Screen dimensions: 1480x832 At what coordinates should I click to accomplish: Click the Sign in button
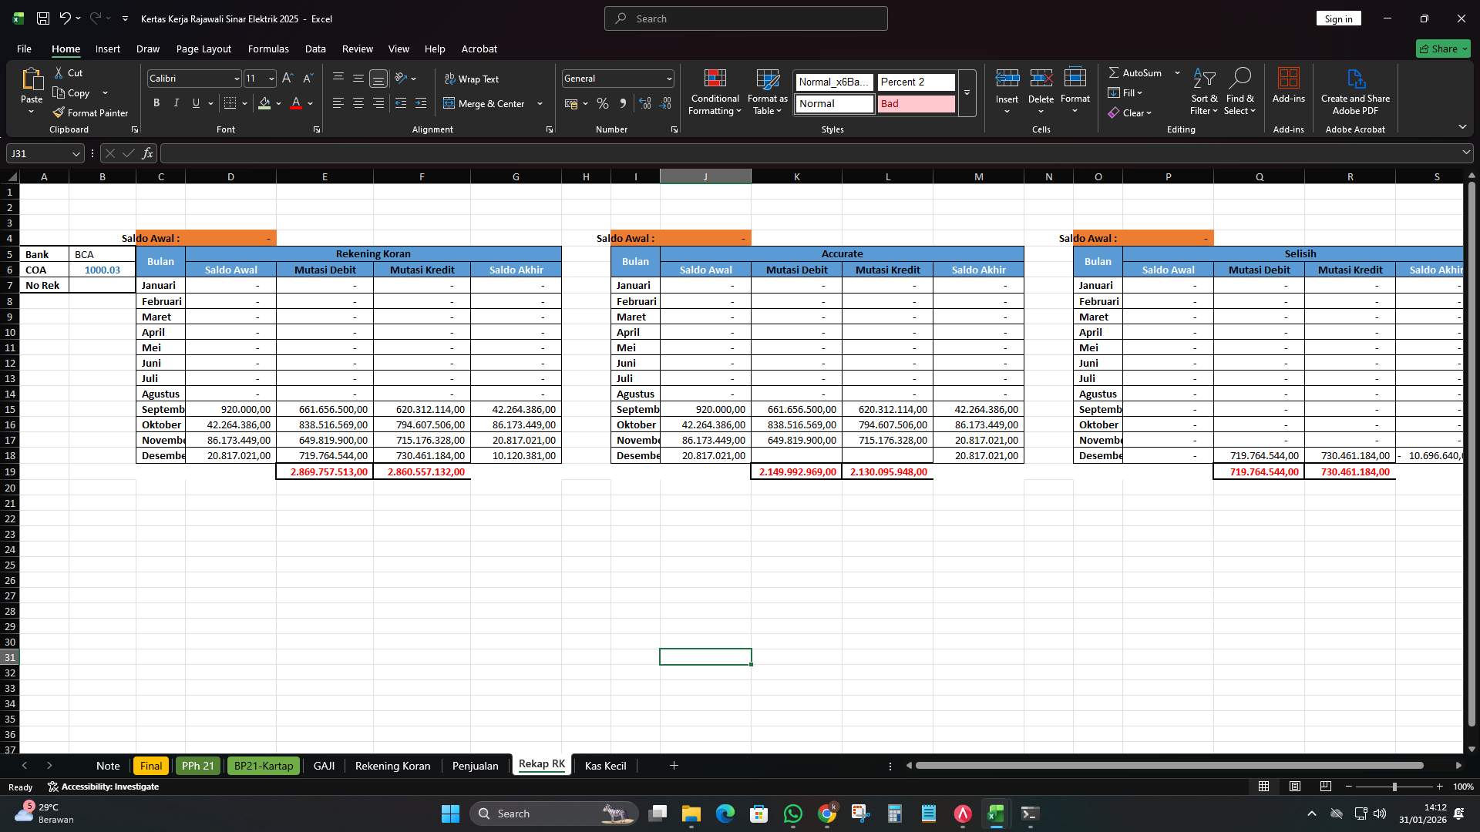click(1338, 18)
